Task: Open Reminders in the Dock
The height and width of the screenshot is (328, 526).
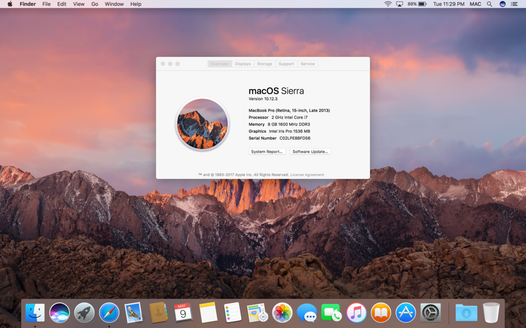Action: [x=233, y=313]
